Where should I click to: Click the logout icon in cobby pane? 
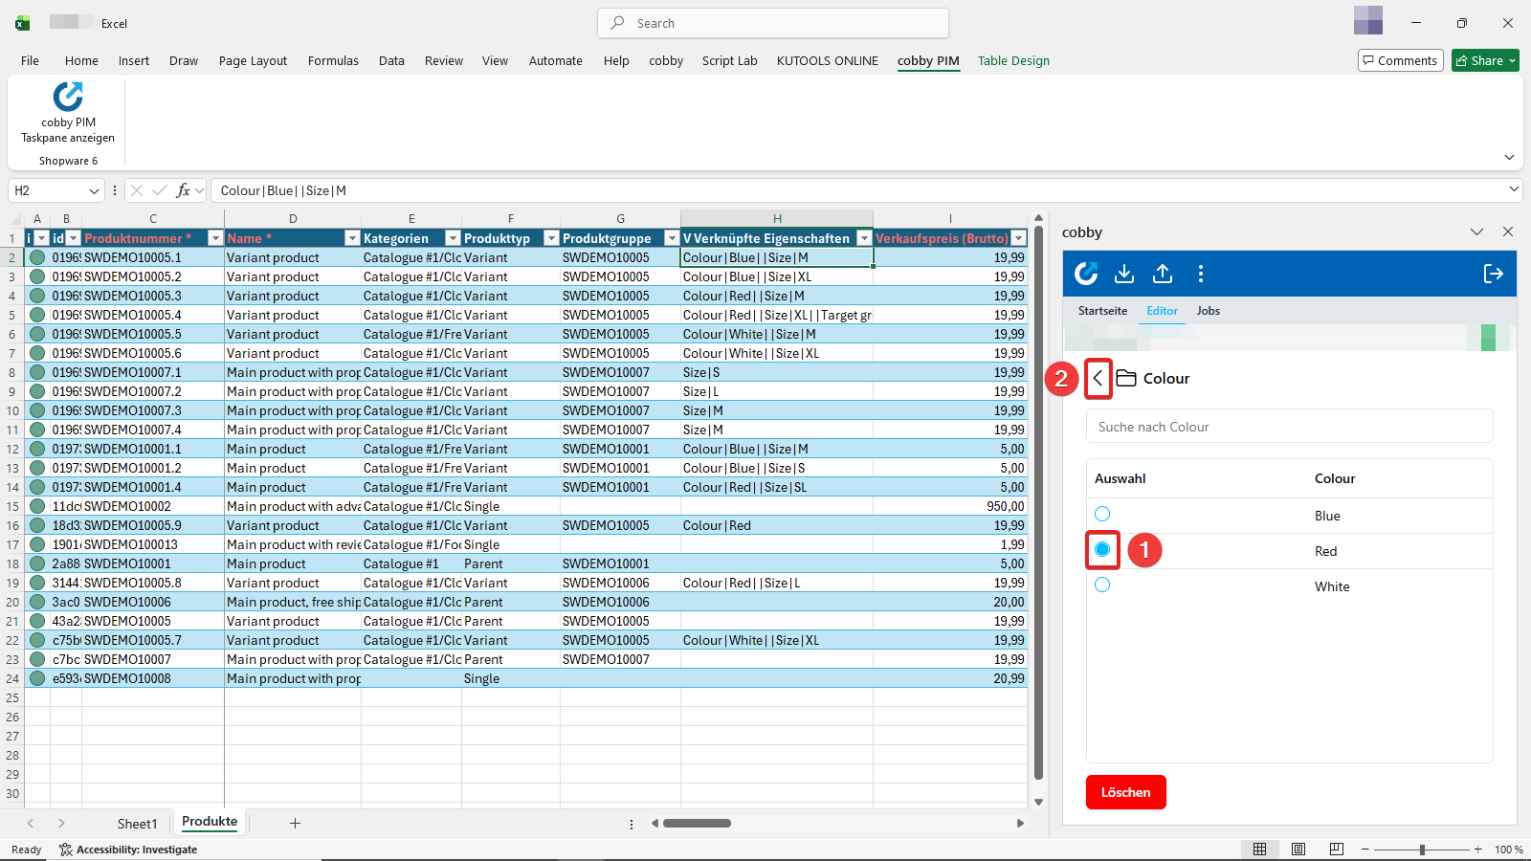click(1493, 275)
